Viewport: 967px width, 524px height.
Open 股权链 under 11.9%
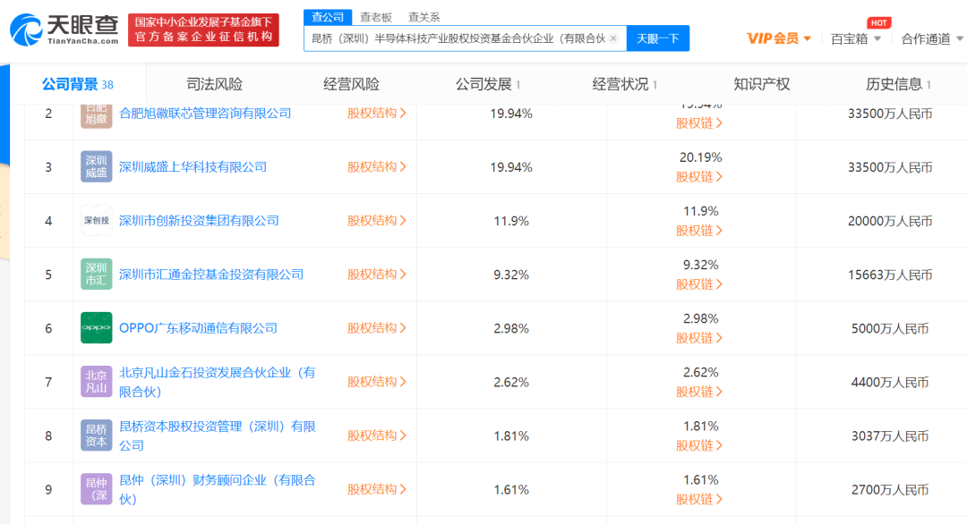(698, 231)
